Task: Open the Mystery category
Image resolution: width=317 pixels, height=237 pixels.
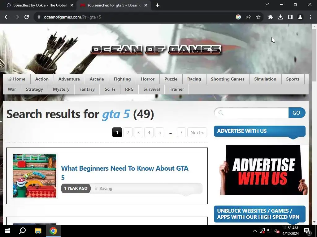Action: point(61,89)
